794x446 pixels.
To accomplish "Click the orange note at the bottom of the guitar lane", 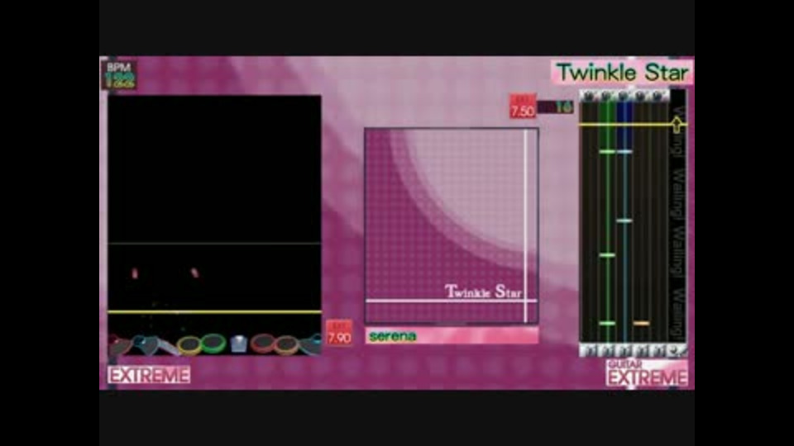I will (x=641, y=323).
